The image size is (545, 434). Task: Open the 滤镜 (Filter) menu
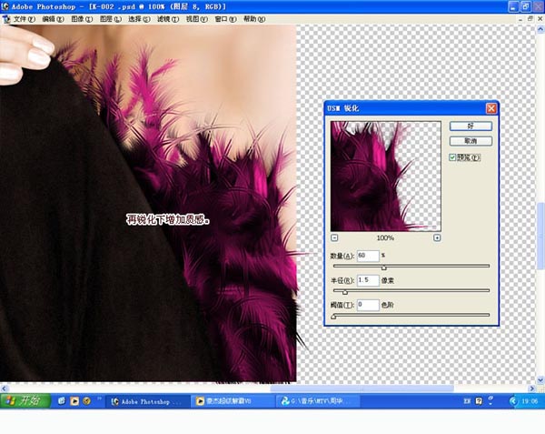(168, 19)
